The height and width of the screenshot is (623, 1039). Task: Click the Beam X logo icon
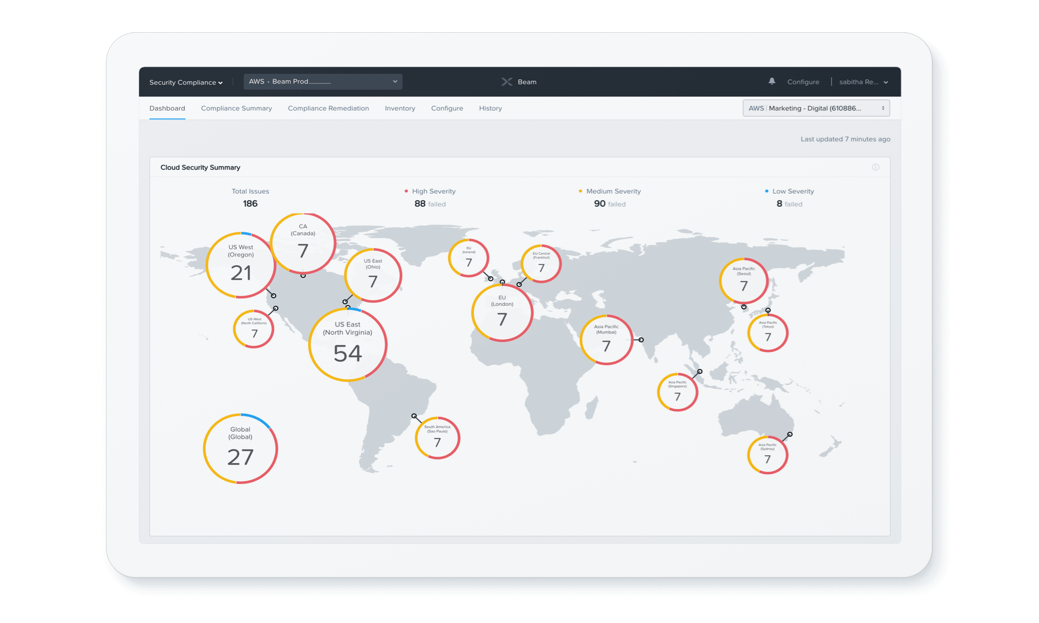(x=507, y=82)
